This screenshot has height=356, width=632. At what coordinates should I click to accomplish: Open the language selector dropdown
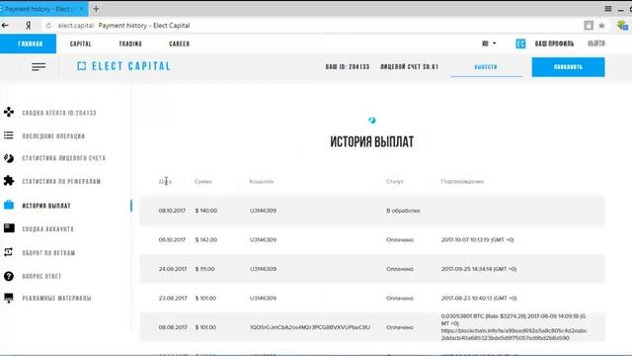pos(489,44)
